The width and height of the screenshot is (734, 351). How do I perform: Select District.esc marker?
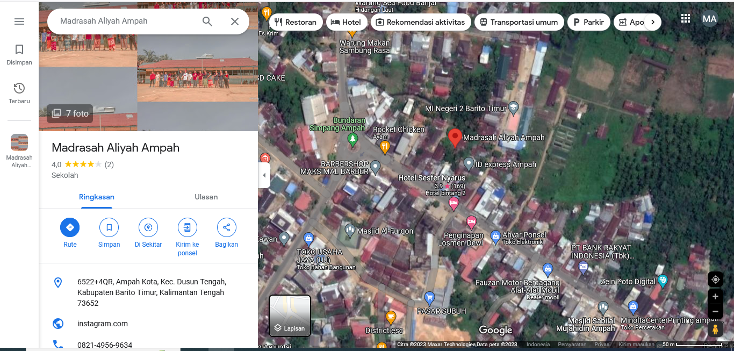(x=391, y=317)
